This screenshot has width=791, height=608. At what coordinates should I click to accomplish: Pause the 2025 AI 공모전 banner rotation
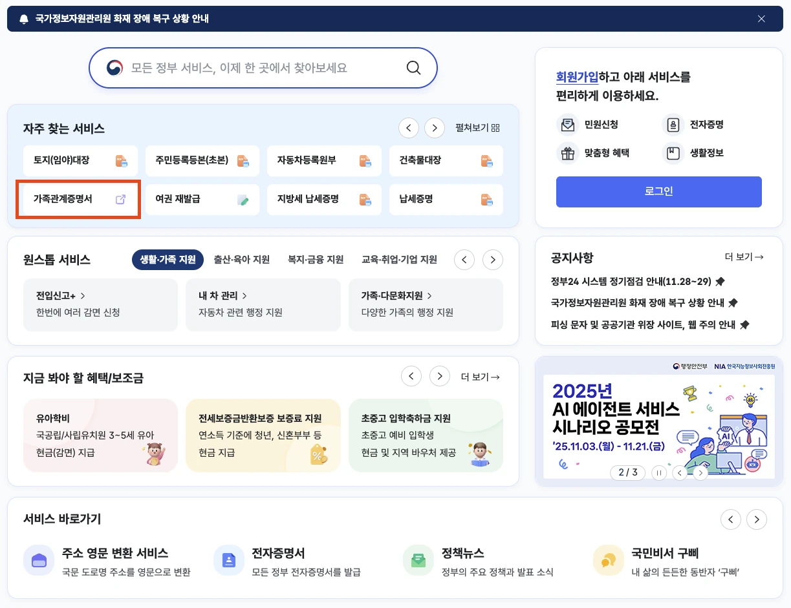coord(658,472)
